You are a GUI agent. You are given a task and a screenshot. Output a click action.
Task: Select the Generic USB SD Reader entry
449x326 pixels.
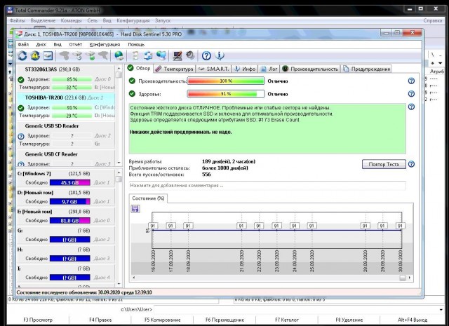click(66, 135)
